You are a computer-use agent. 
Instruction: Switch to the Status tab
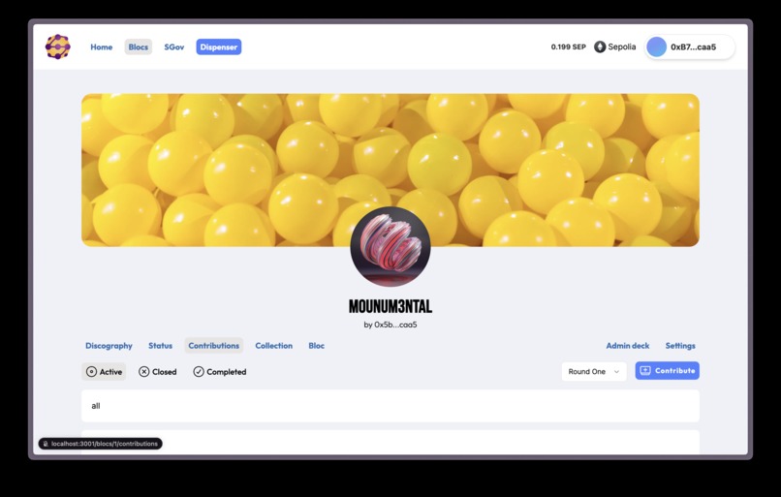pyautogui.click(x=161, y=346)
